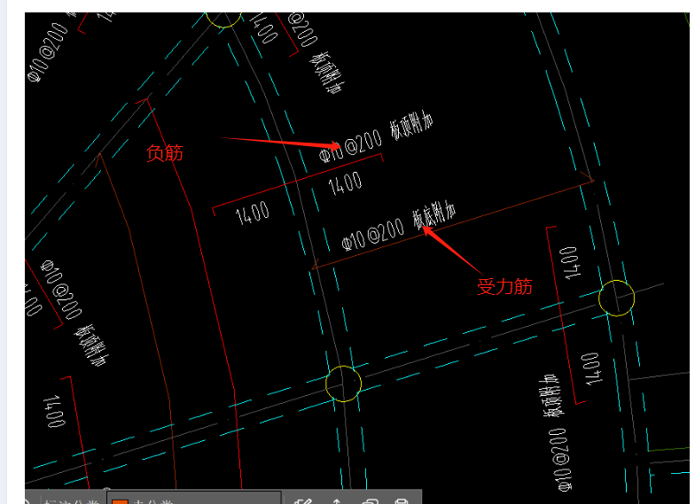
Task: Select the Φ10@200 板底附加 rebar label
Action: 399,225
